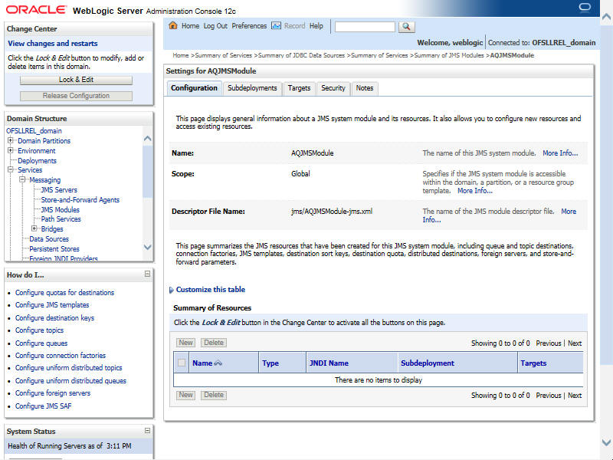
Task: Open the Help link
Action: pos(316,26)
